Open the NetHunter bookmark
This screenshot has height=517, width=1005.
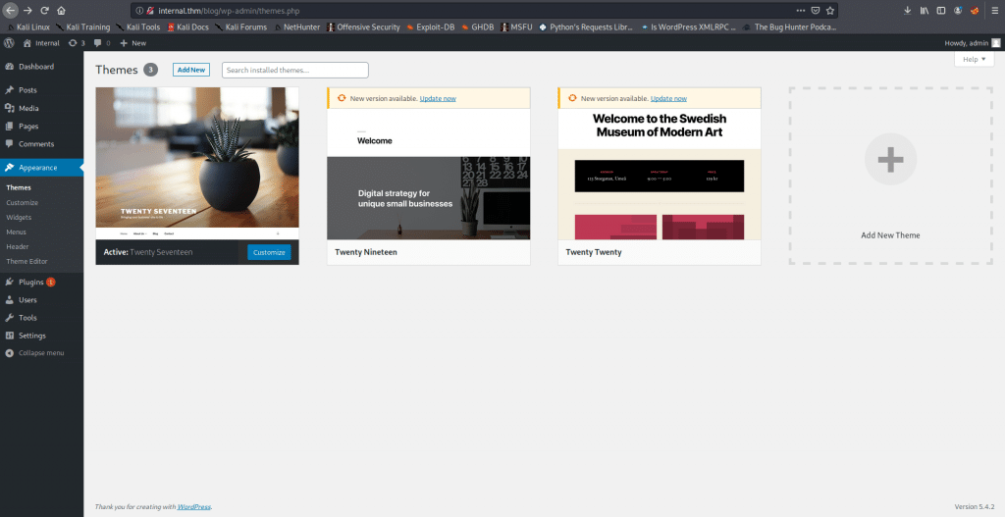coord(296,26)
